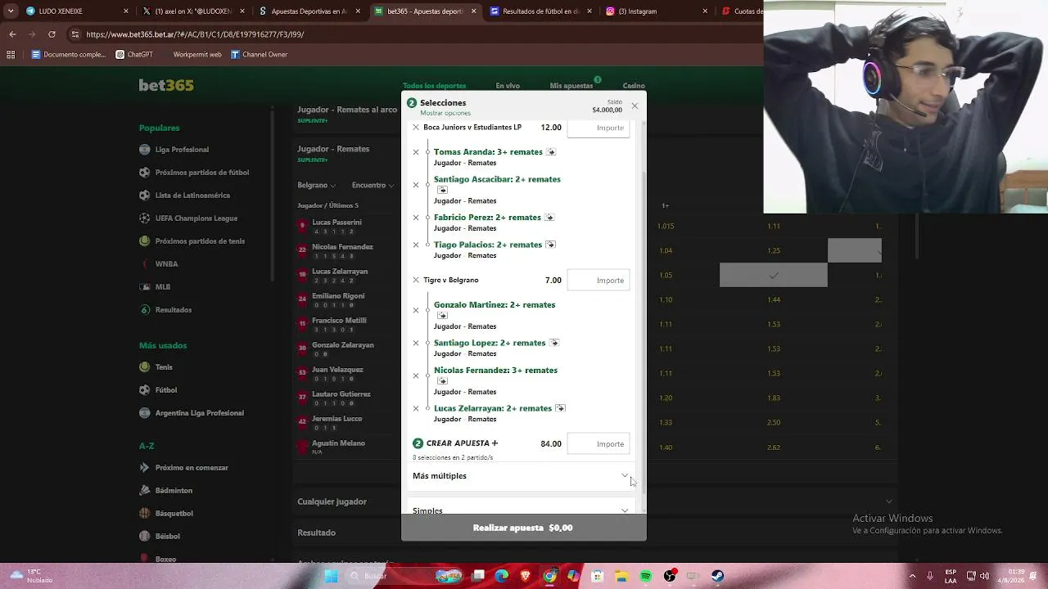Remove the Tigre v Belgrano bet

(416, 281)
